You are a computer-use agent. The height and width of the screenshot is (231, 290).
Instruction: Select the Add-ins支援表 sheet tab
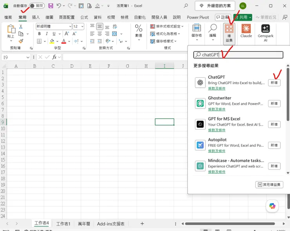(x=111, y=224)
